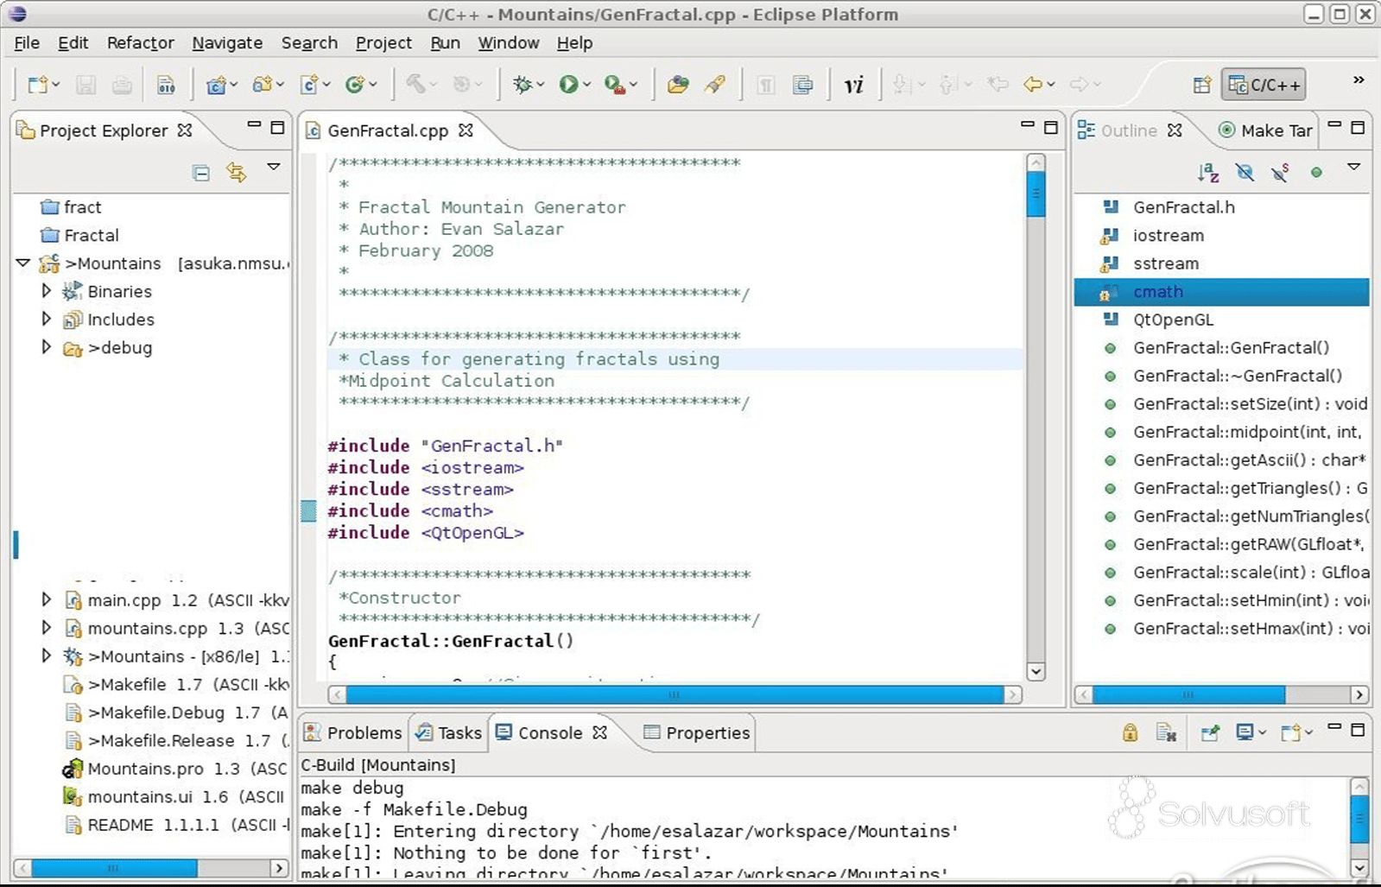Maximize the Project Explorer panel
Image resolution: width=1381 pixels, height=887 pixels.
click(x=277, y=128)
